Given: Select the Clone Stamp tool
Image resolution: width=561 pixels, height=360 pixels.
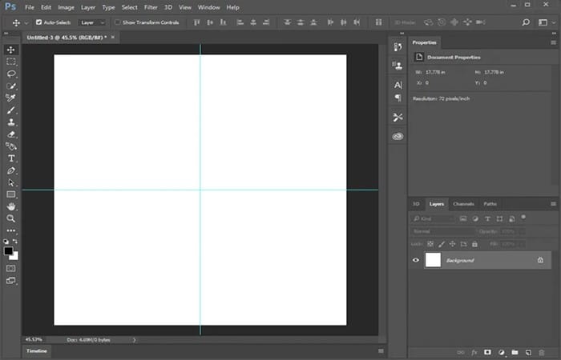Looking at the screenshot, I should tap(11, 122).
